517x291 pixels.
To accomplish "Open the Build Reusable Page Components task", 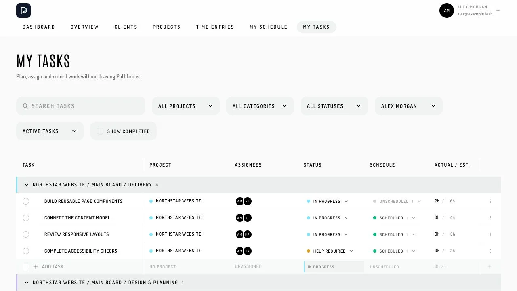I will 84,201.
